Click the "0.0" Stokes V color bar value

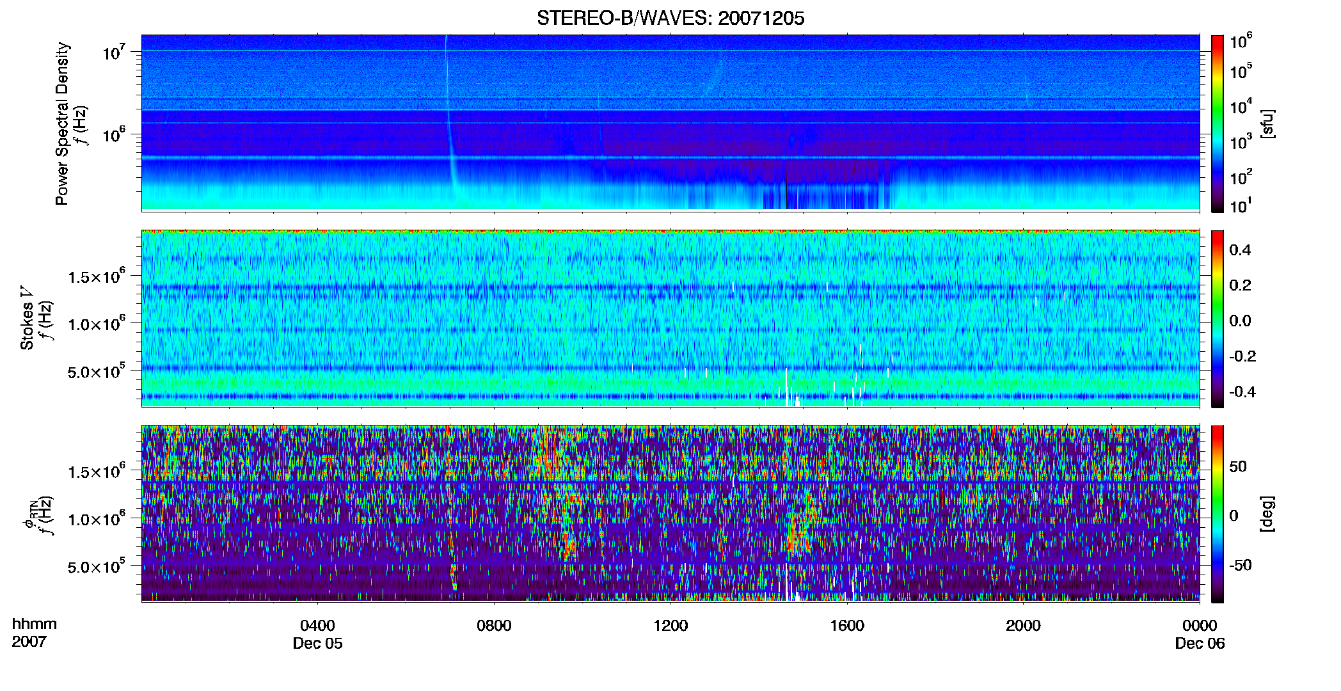tap(1240, 321)
